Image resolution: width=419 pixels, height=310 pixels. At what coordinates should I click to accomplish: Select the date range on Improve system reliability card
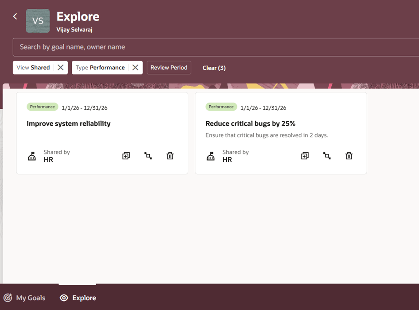tap(85, 108)
